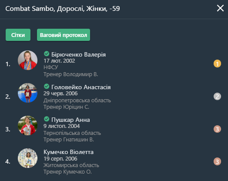Open the Сітки brackets view
228x181 pixels.
[x=18, y=35]
